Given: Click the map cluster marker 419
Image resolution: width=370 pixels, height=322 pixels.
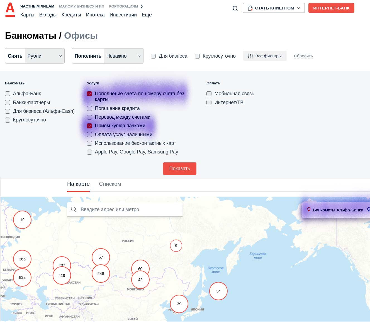Looking at the screenshot, I should click(62, 275).
